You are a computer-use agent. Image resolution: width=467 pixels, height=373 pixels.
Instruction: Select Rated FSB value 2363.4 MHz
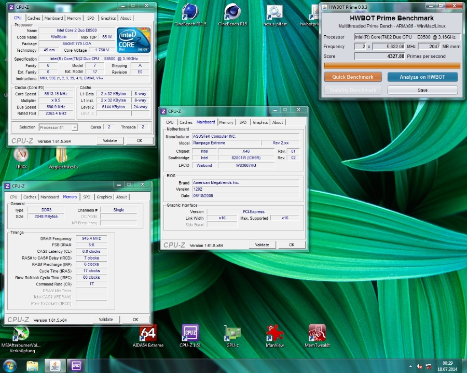click(56, 113)
